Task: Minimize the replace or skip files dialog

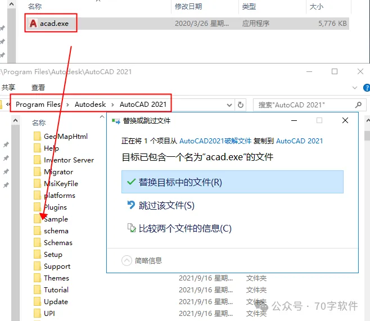Action: (294, 120)
